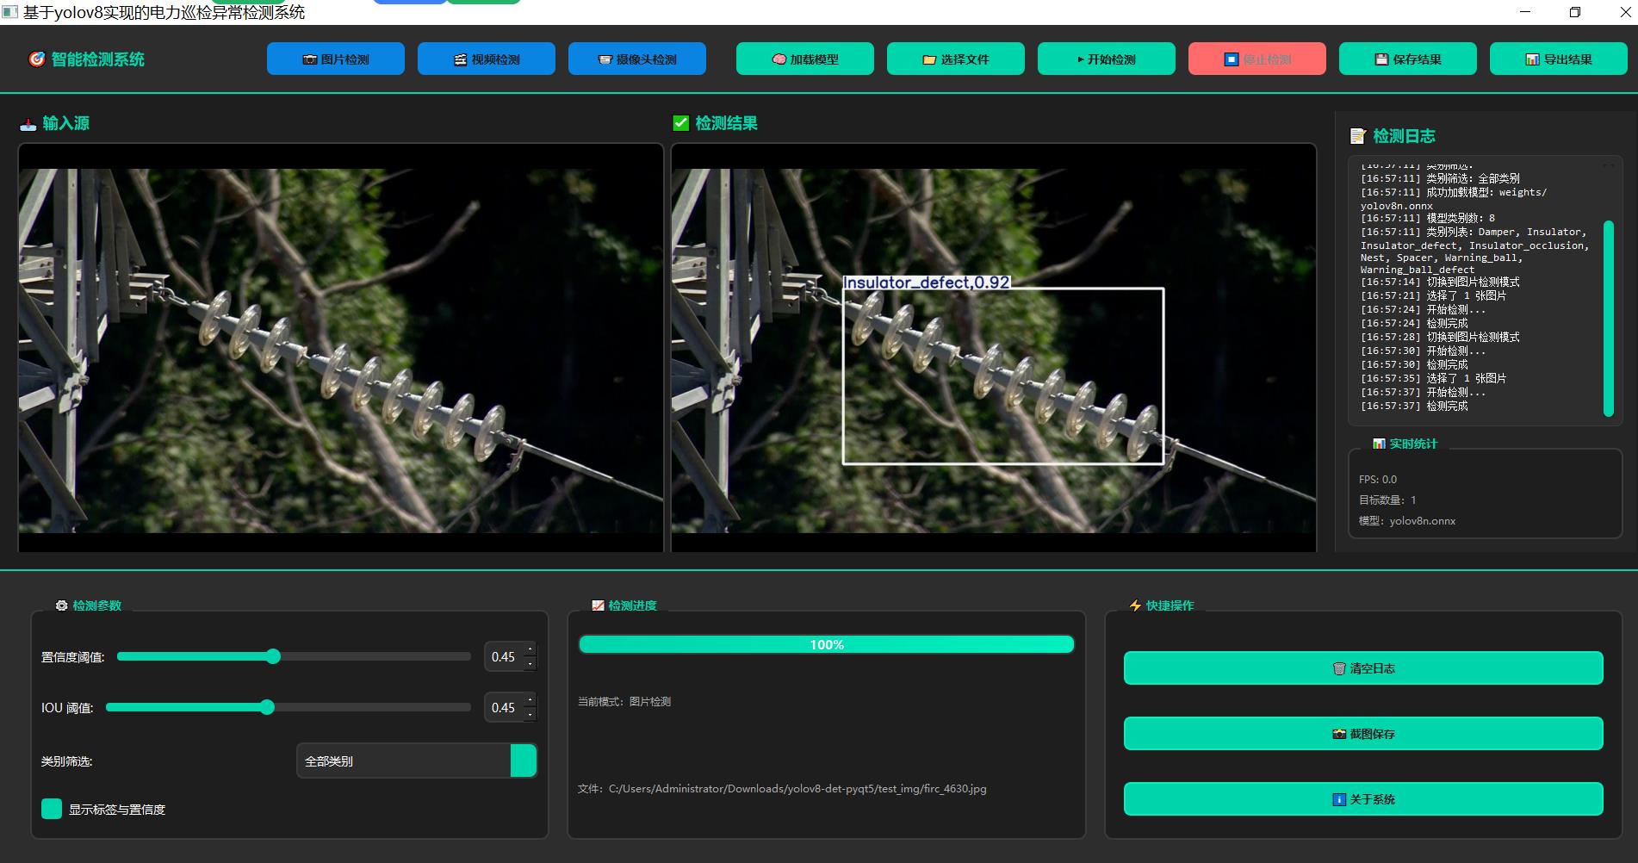Viewport: 1638px width, 863px height.
Task: Click the log line 模型类别数: 8
Action: coord(1428,219)
